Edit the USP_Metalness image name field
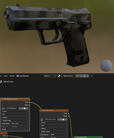Image resolution: width=114 pixels, height=138 pixels. coord(12,108)
